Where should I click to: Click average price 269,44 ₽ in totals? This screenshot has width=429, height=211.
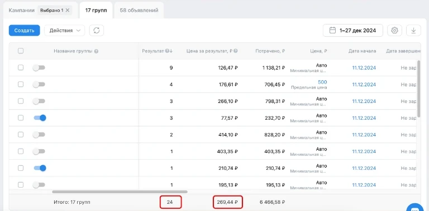(x=227, y=202)
